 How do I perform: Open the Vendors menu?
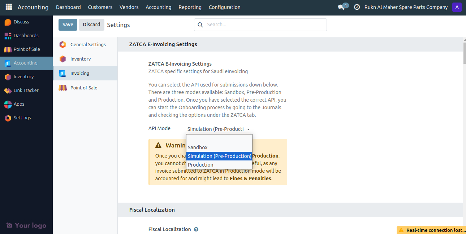[129, 7]
